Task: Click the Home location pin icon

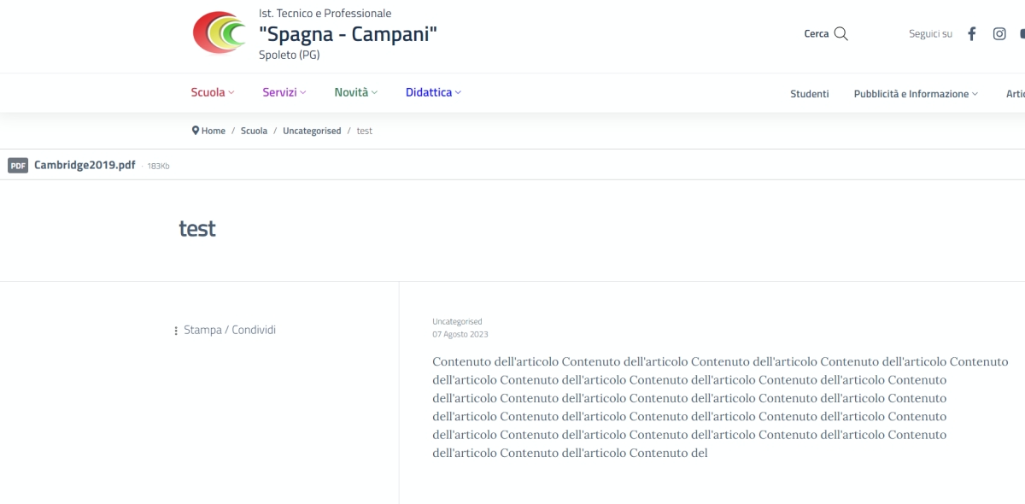Action: point(196,131)
